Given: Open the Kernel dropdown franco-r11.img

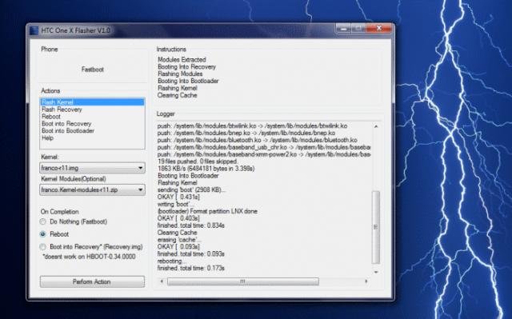Looking at the screenshot, I should pos(93,168).
